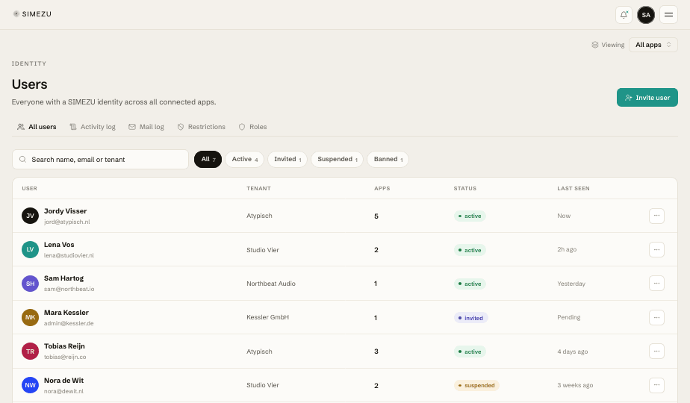This screenshot has width=690, height=403.
Task: Select the All filter chip
Action: pyautogui.click(x=208, y=159)
